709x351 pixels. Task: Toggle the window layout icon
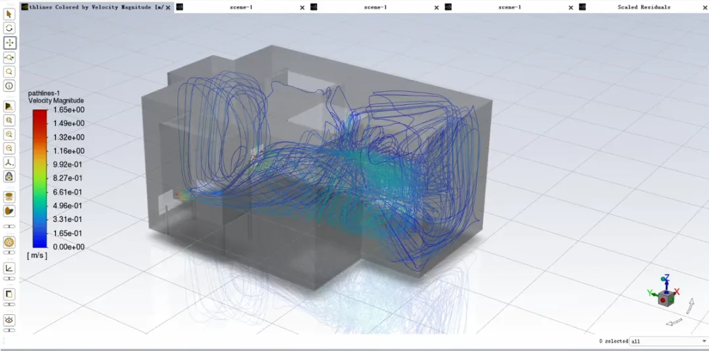pyautogui.click(x=10, y=294)
